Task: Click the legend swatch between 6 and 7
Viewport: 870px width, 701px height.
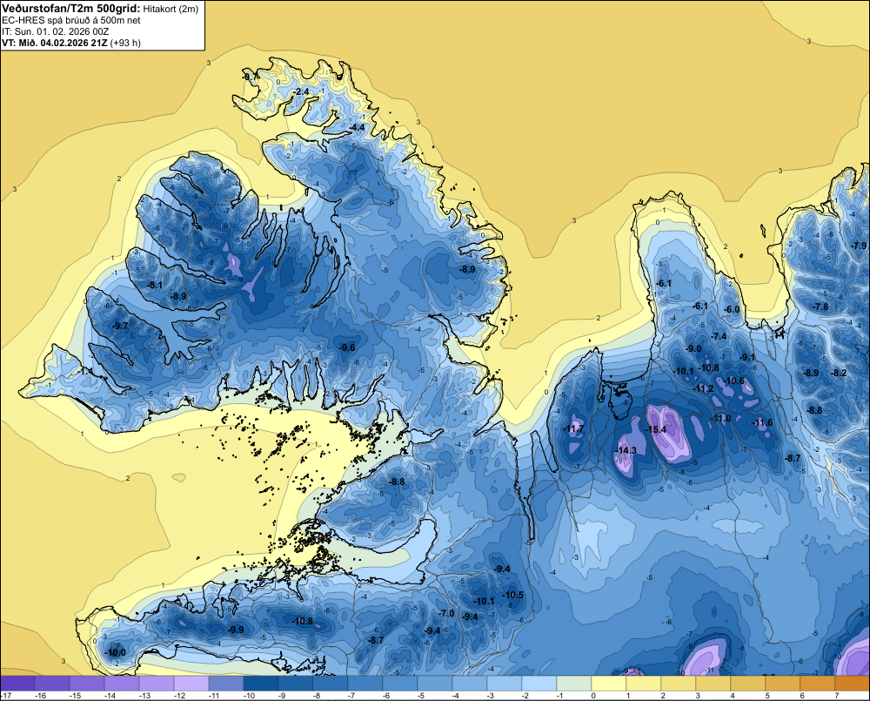Action: pyautogui.click(x=818, y=684)
